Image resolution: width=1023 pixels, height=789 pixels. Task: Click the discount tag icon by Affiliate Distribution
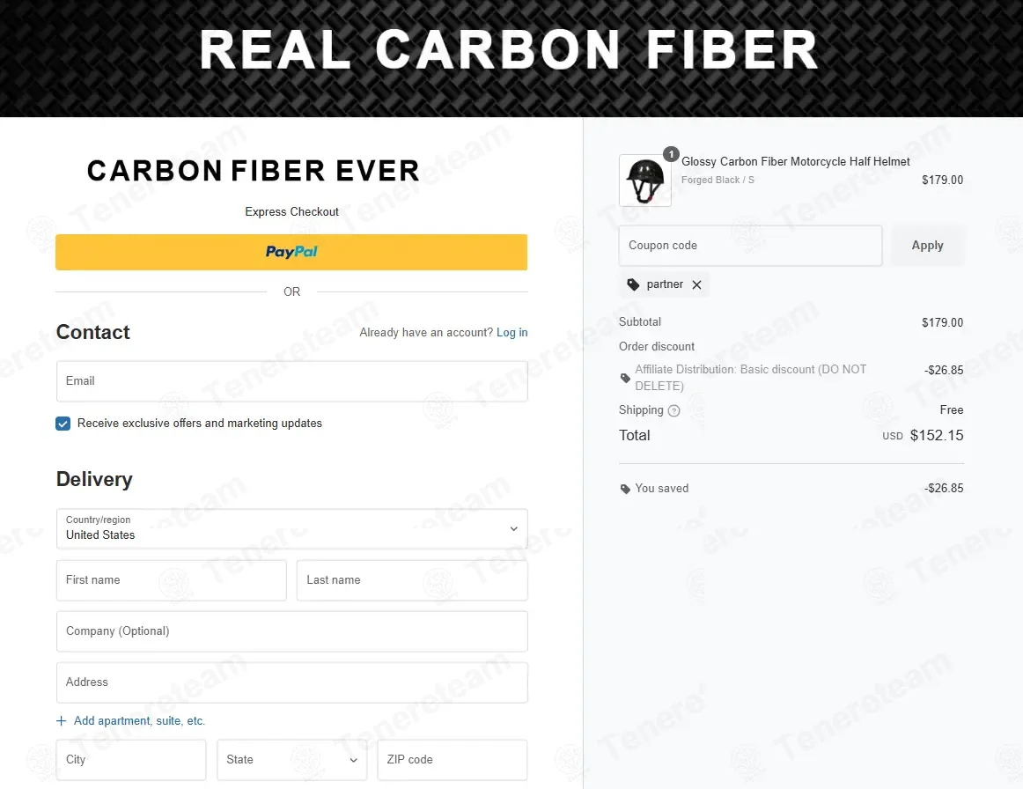pos(625,378)
